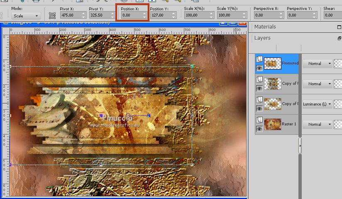Expand blend mode dropdown for Raster 1

pos(330,124)
